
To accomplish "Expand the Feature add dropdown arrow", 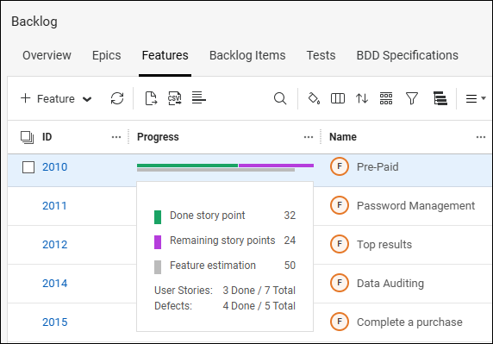I will pyautogui.click(x=87, y=99).
